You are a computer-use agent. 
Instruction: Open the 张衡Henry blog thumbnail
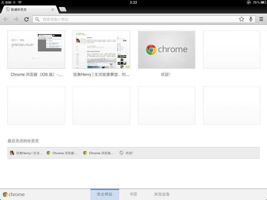tap(101, 49)
